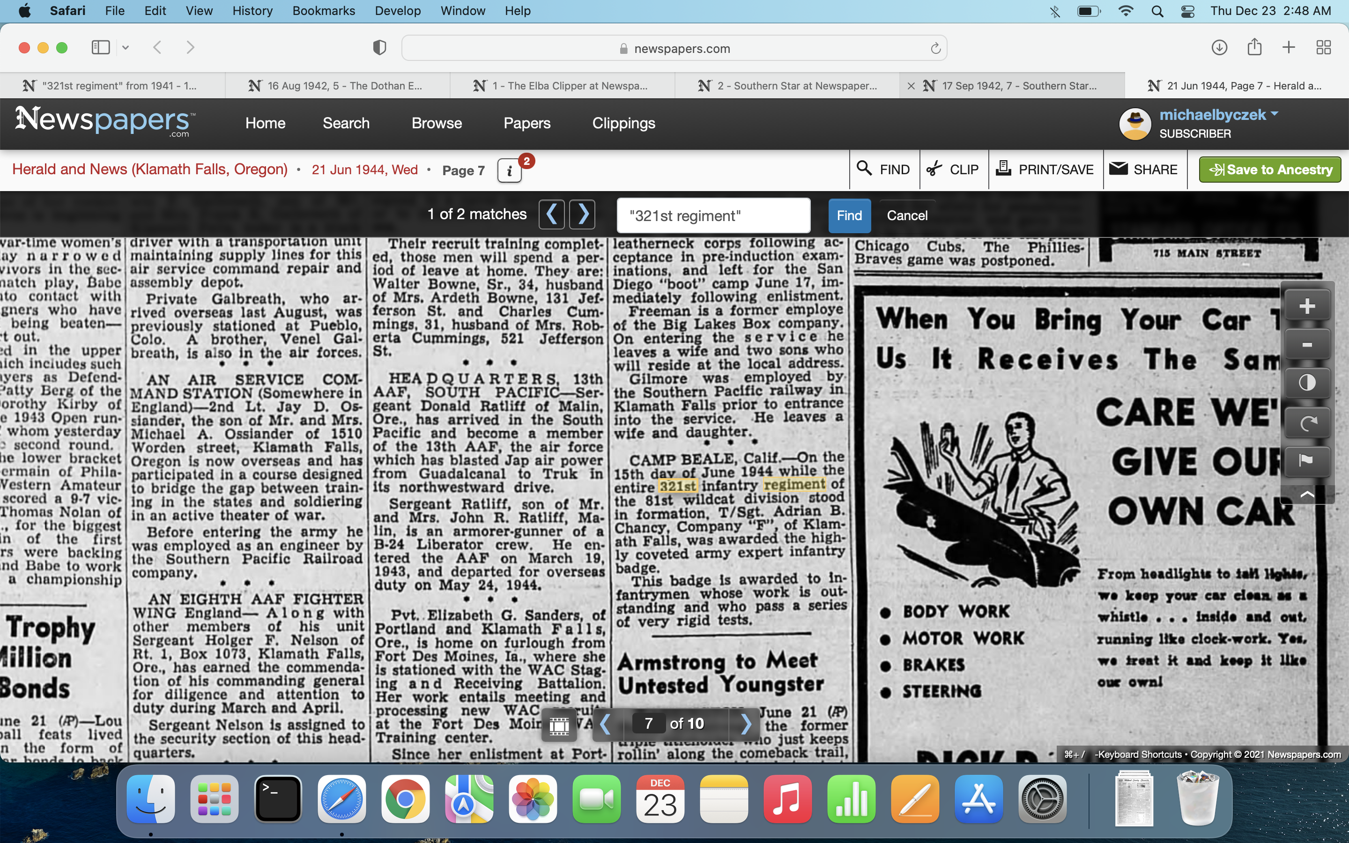Switch to The Dothan Eagle tab
1349x843 pixels.
coord(337,86)
